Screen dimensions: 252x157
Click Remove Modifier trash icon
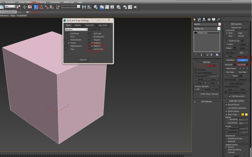click(211, 55)
